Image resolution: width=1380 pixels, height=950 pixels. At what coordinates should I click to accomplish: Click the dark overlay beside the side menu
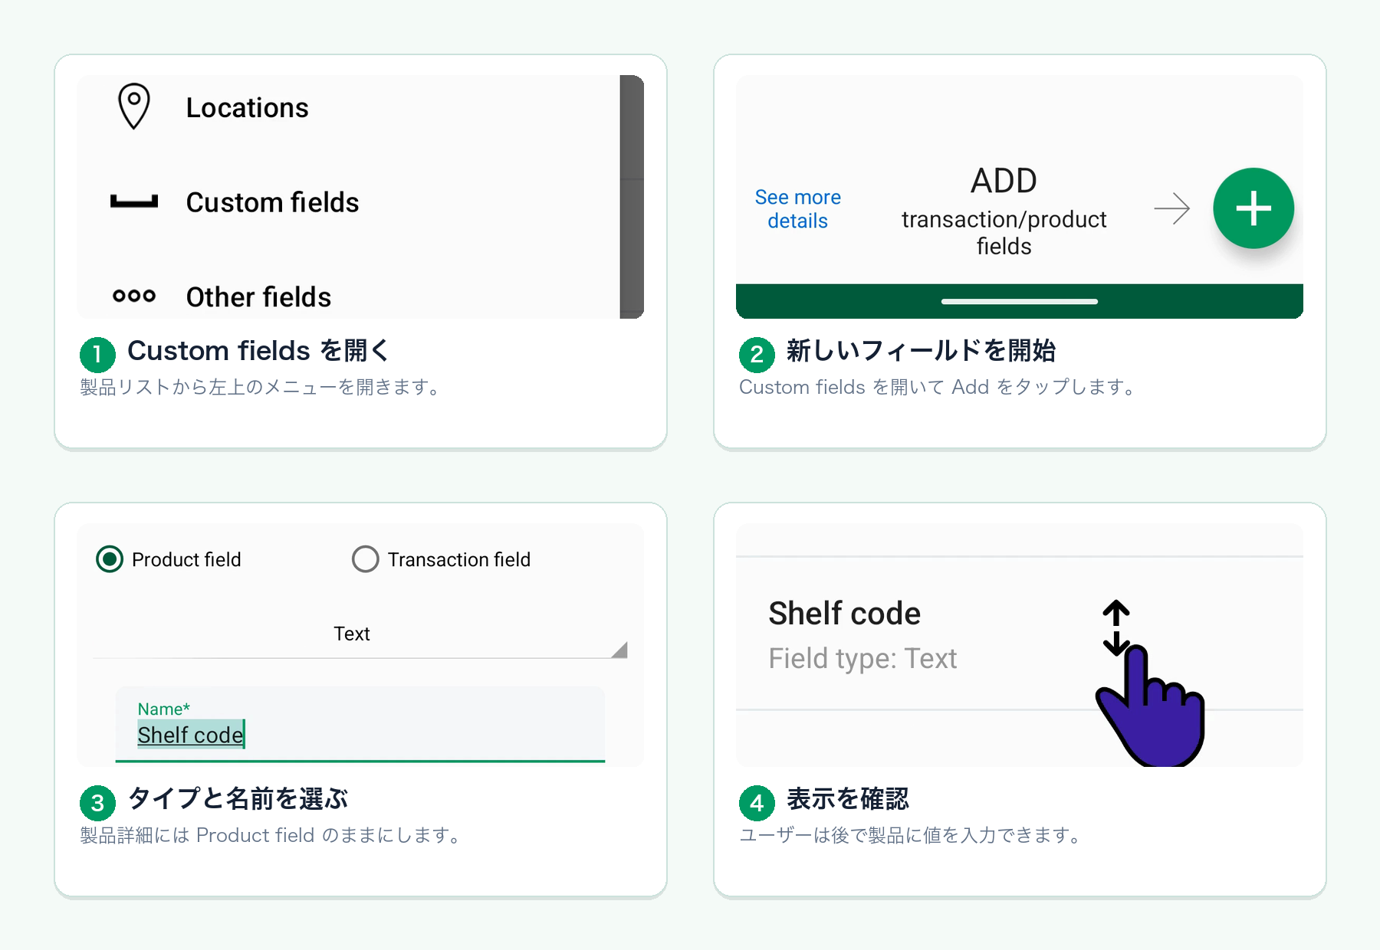(632, 197)
